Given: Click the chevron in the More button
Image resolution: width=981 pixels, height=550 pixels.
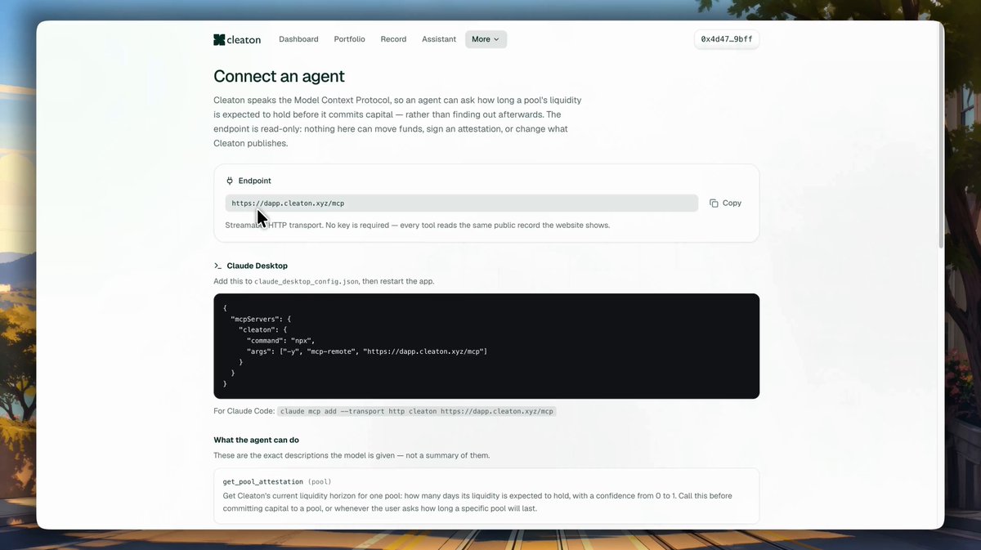Looking at the screenshot, I should tap(496, 39).
